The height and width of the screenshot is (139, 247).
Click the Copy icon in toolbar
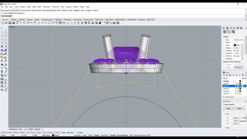coord(24,23)
